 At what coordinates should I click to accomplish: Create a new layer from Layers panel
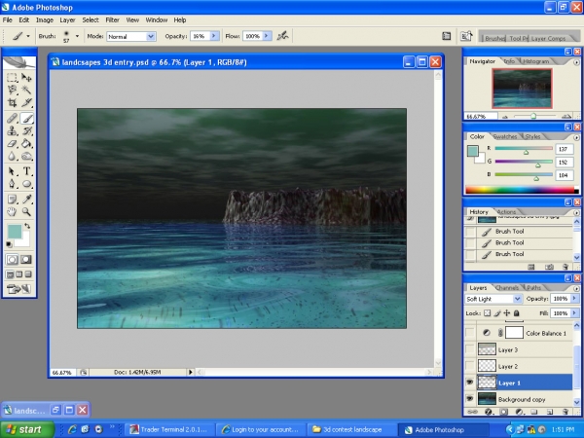[x=550, y=412]
